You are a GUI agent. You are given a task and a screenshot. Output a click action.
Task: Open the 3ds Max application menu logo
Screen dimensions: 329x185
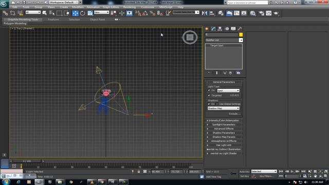(4, 4)
